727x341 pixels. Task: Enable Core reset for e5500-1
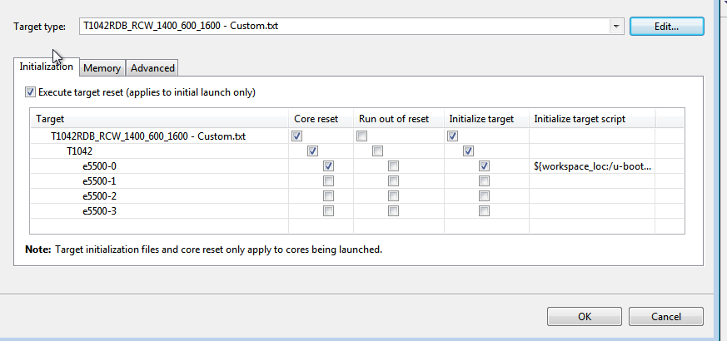[328, 181]
